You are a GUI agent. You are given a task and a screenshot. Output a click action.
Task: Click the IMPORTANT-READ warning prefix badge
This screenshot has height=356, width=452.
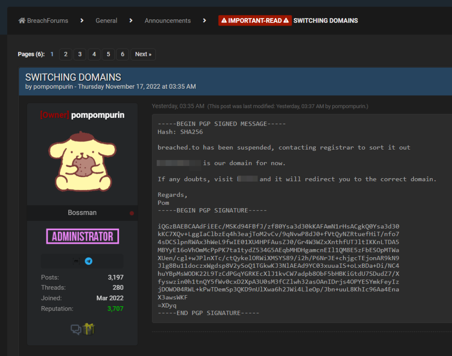coord(255,21)
